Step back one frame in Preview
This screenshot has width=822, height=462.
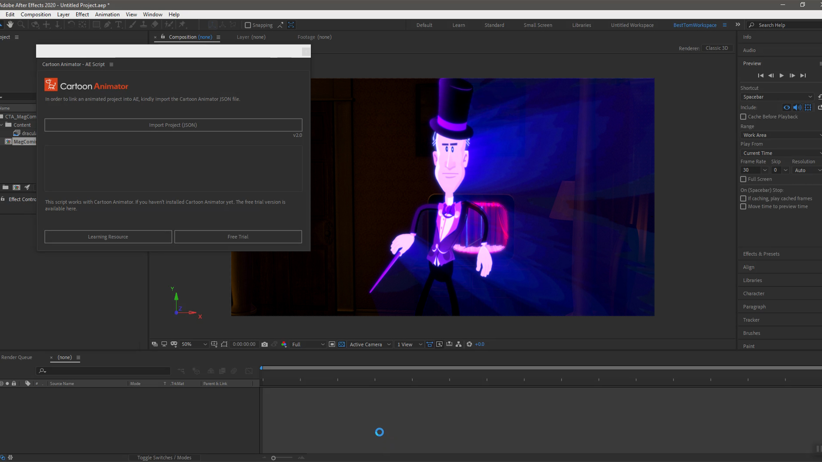[x=771, y=76]
